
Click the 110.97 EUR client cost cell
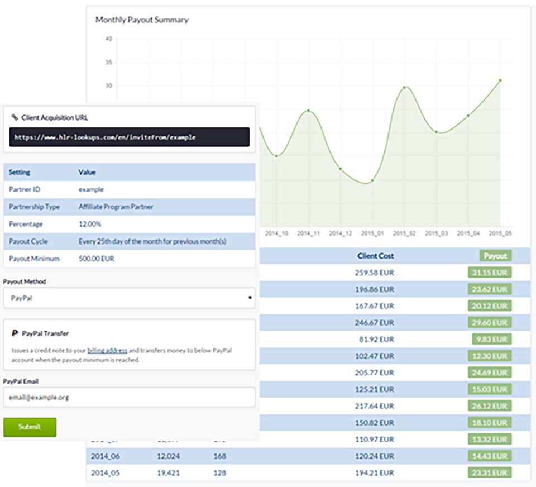374,439
